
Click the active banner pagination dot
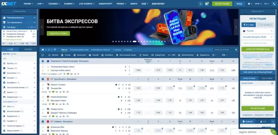click(x=135, y=41)
